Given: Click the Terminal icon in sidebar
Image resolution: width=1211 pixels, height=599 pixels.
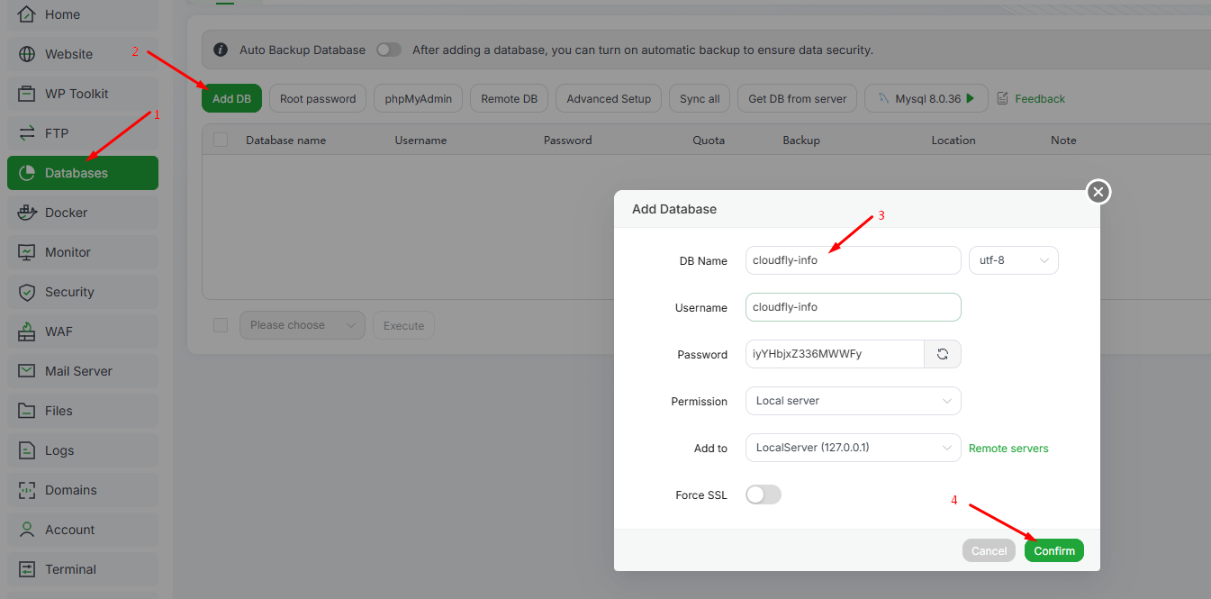Looking at the screenshot, I should (x=27, y=569).
